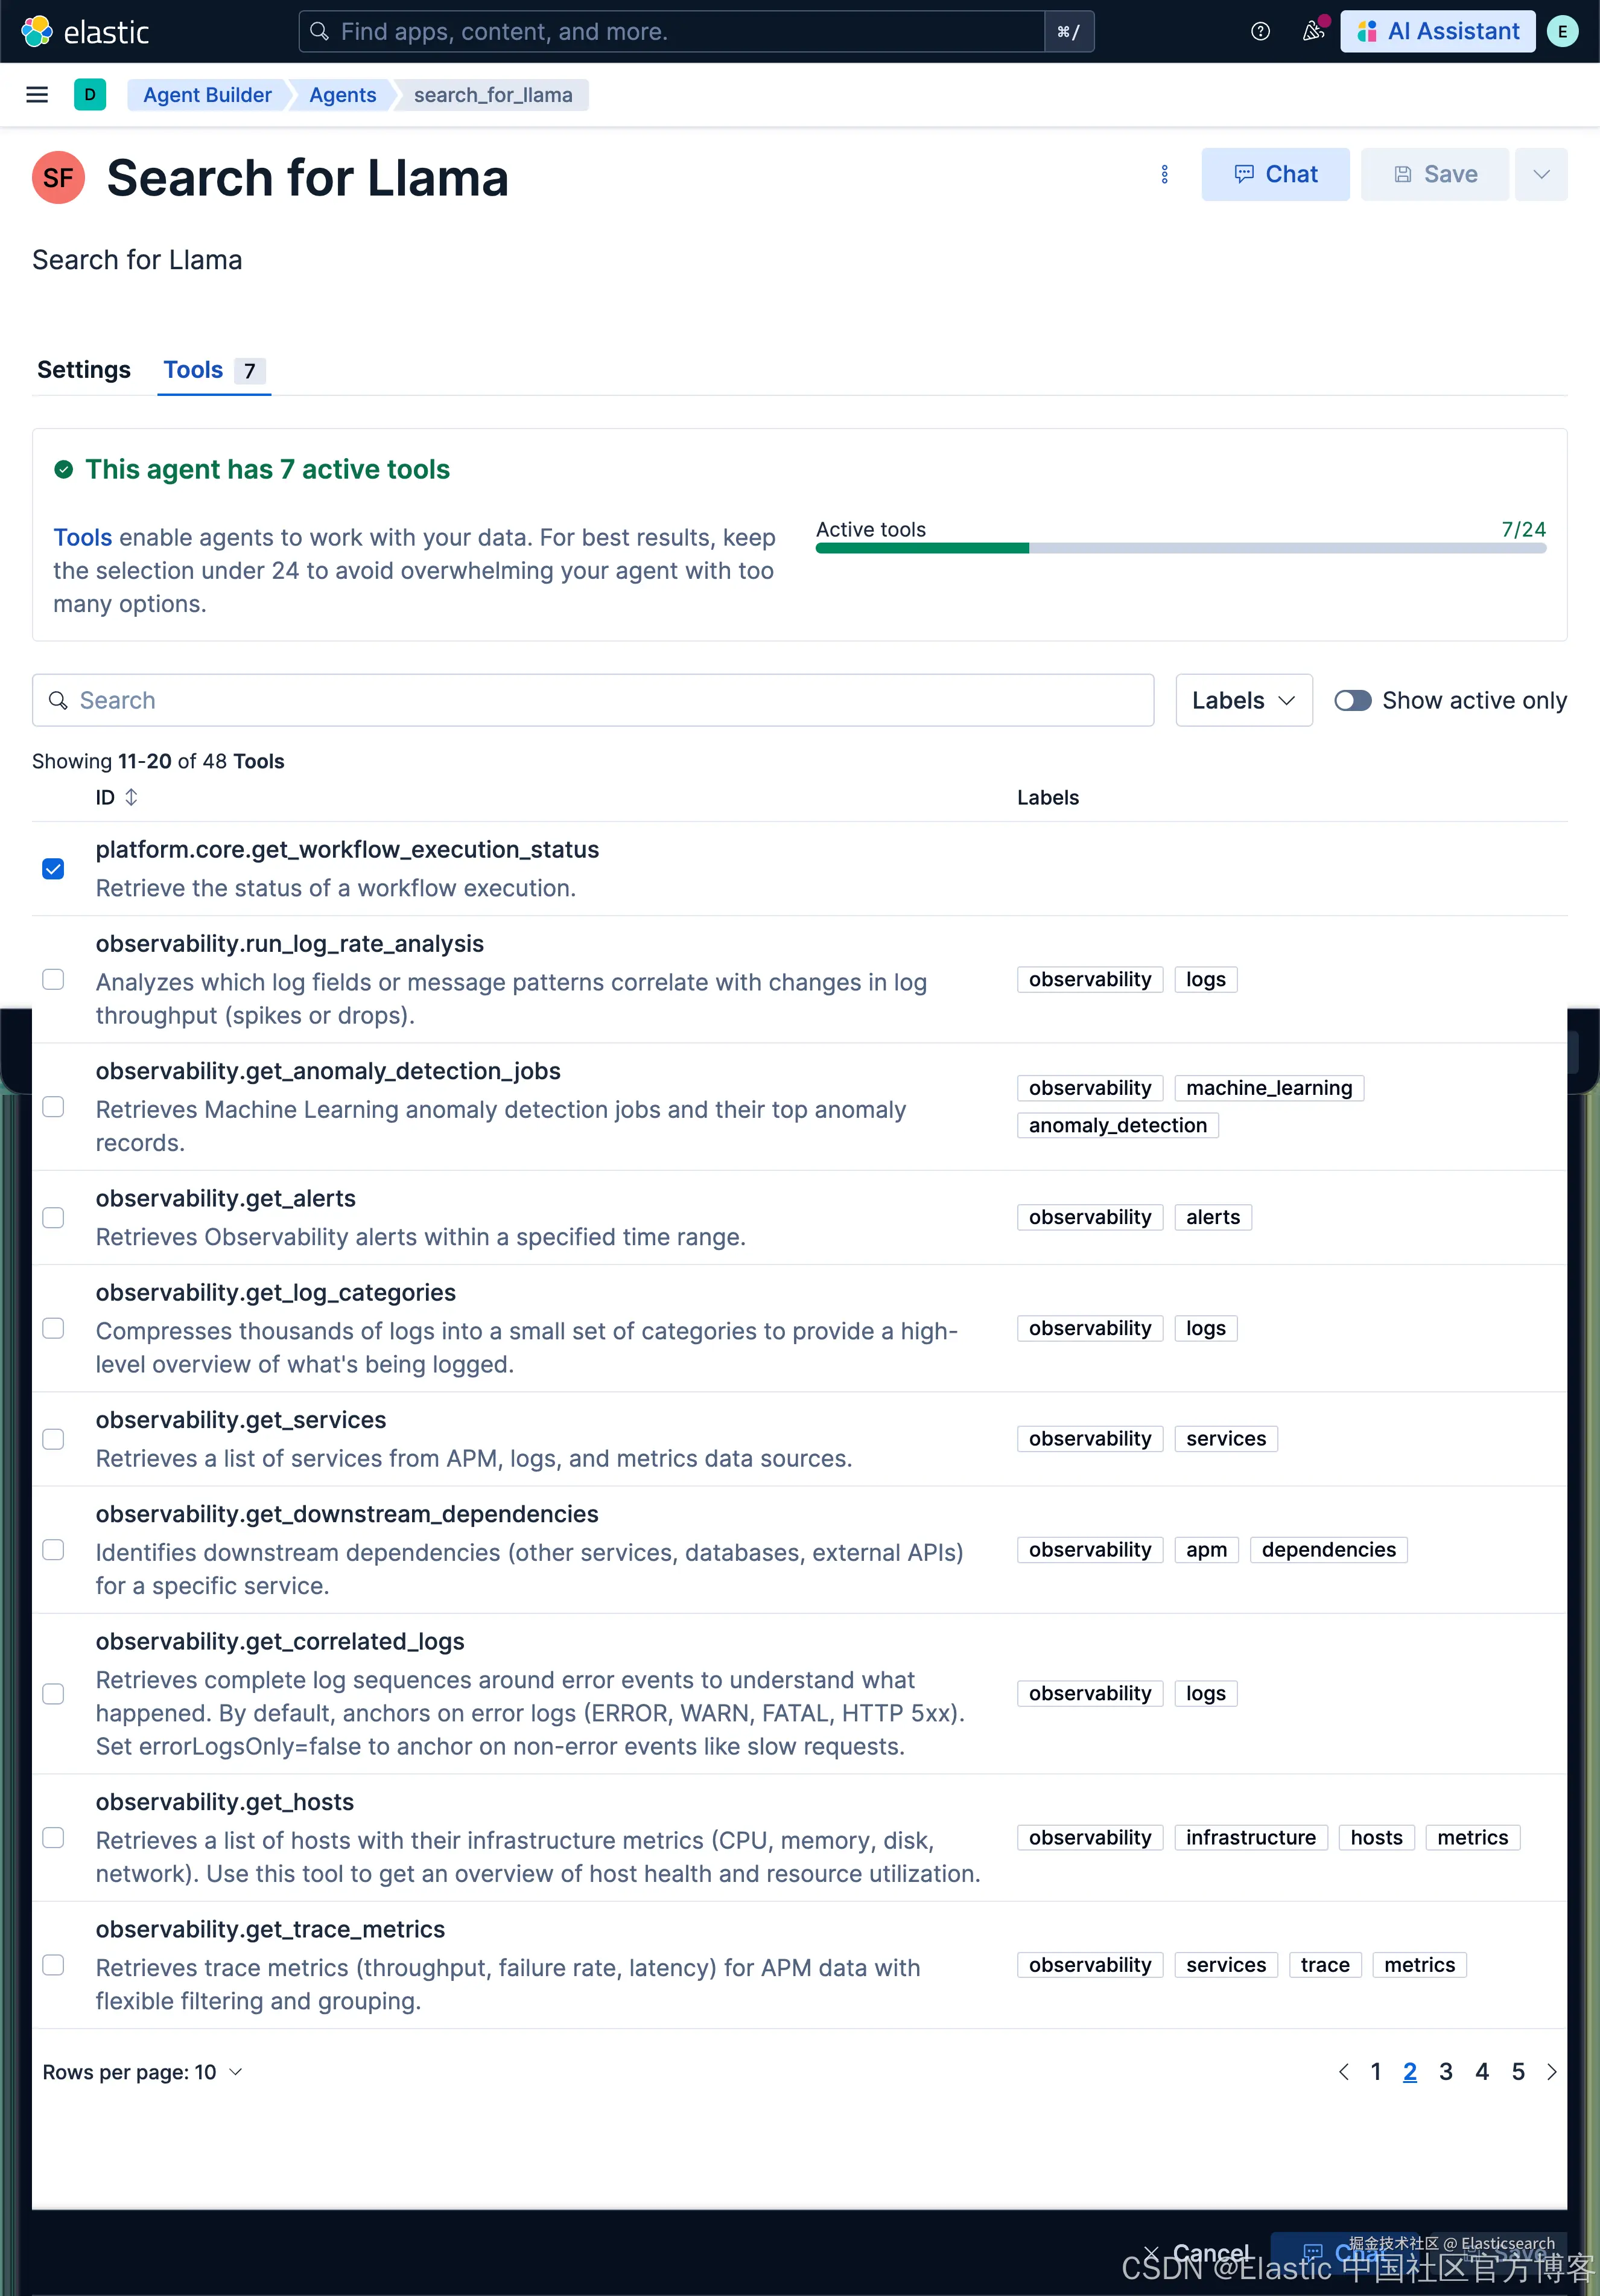Open the Labels filter dropdown
Viewport: 1600px width, 2296px height.
tap(1243, 700)
